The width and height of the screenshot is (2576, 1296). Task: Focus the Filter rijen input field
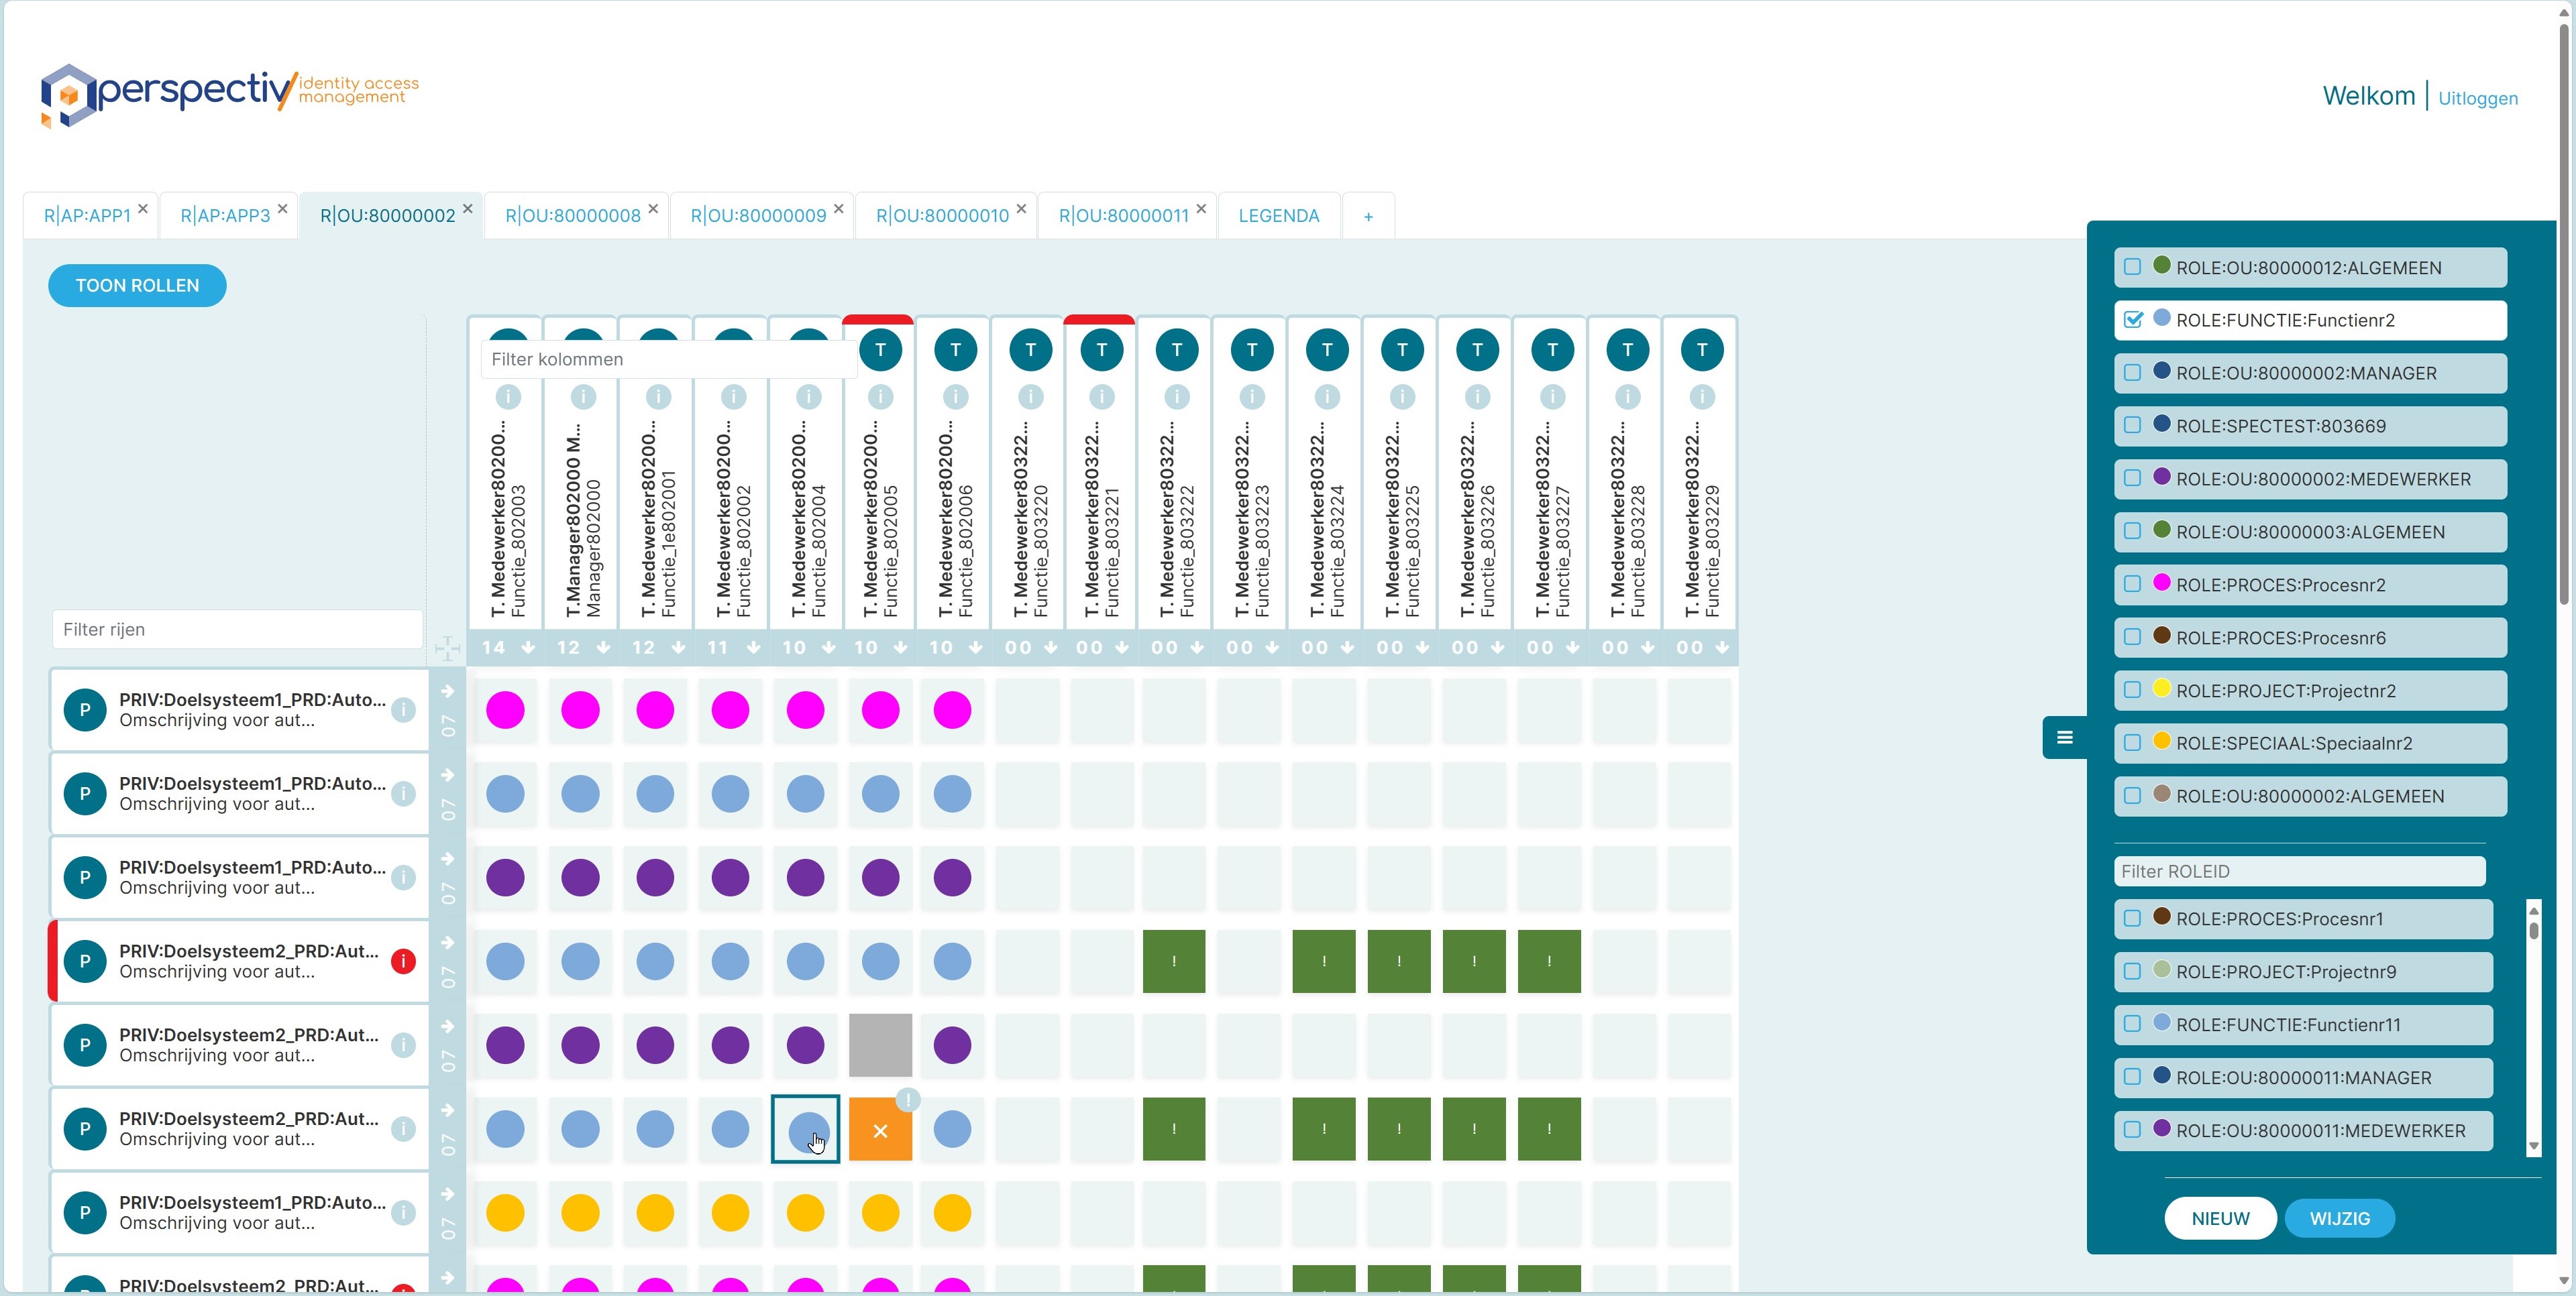237,630
